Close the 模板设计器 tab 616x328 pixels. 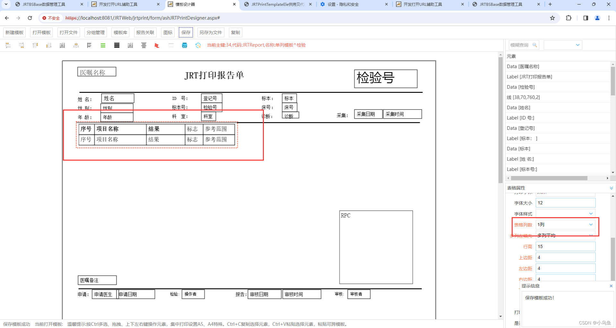click(x=234, y=4)
